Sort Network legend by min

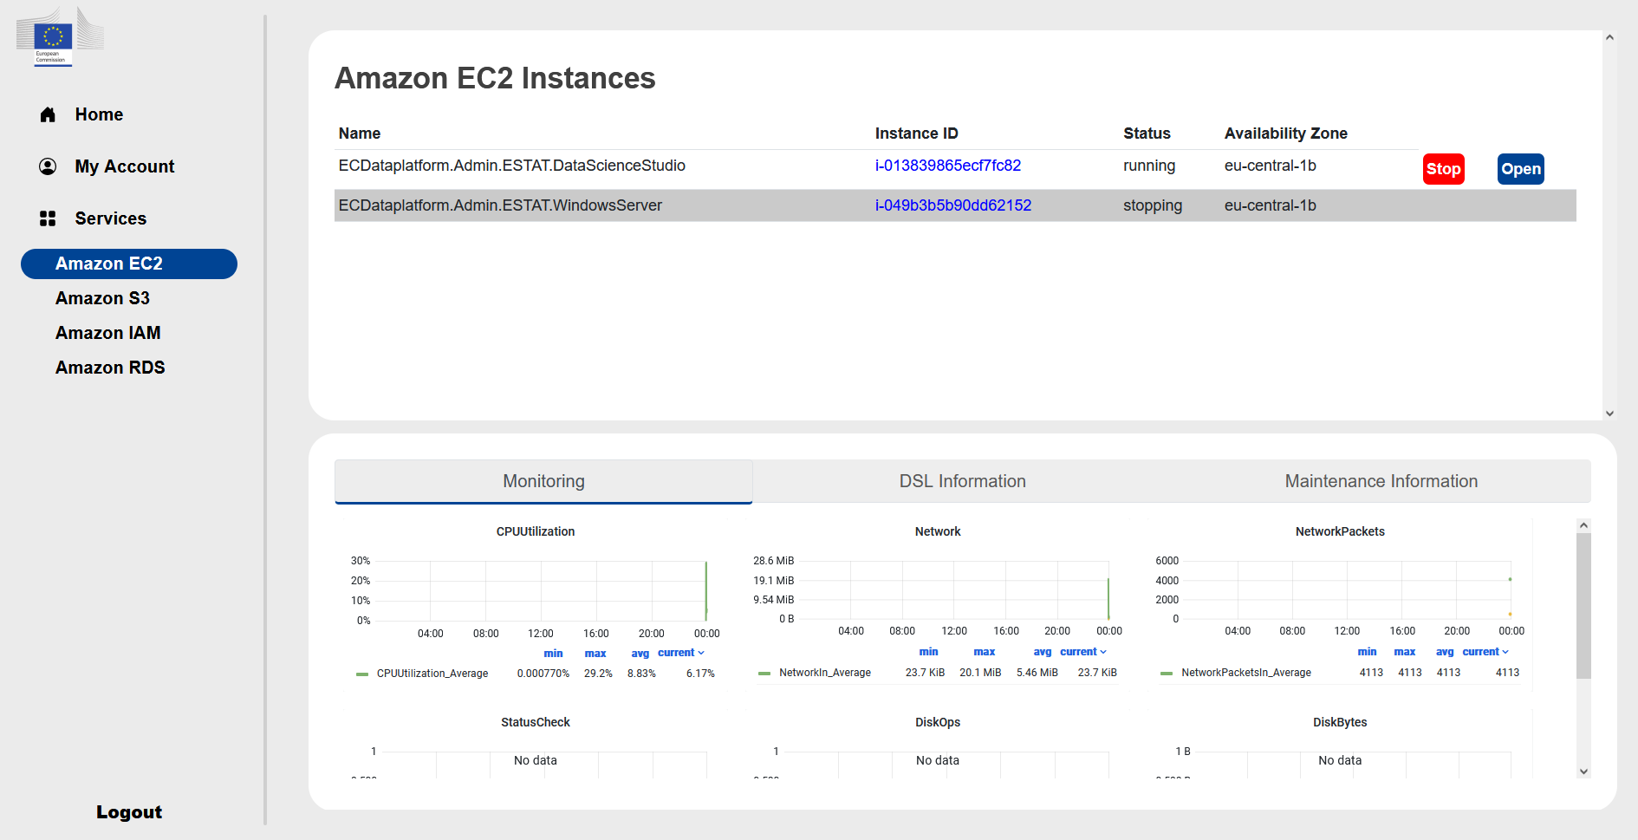[x=928, y=652]
